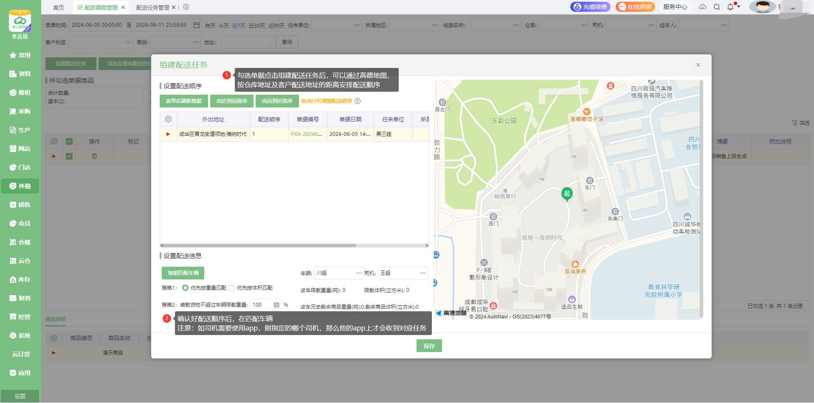Open the 生产 sidebar section

pos(20,130)
